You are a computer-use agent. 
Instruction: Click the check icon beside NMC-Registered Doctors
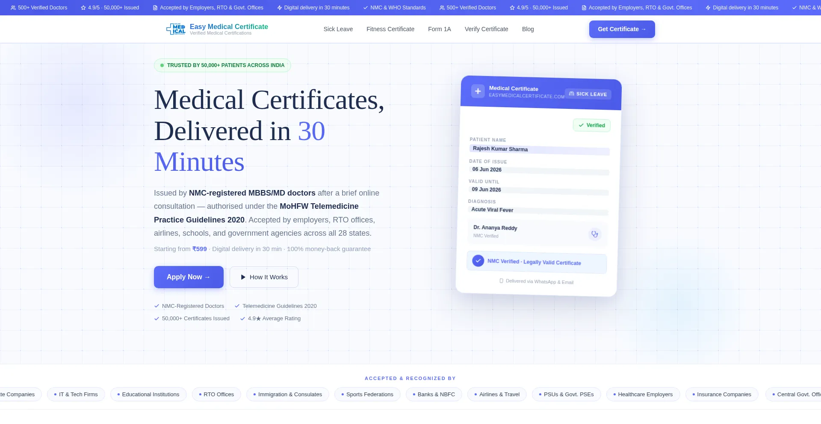tap(157, 306)
